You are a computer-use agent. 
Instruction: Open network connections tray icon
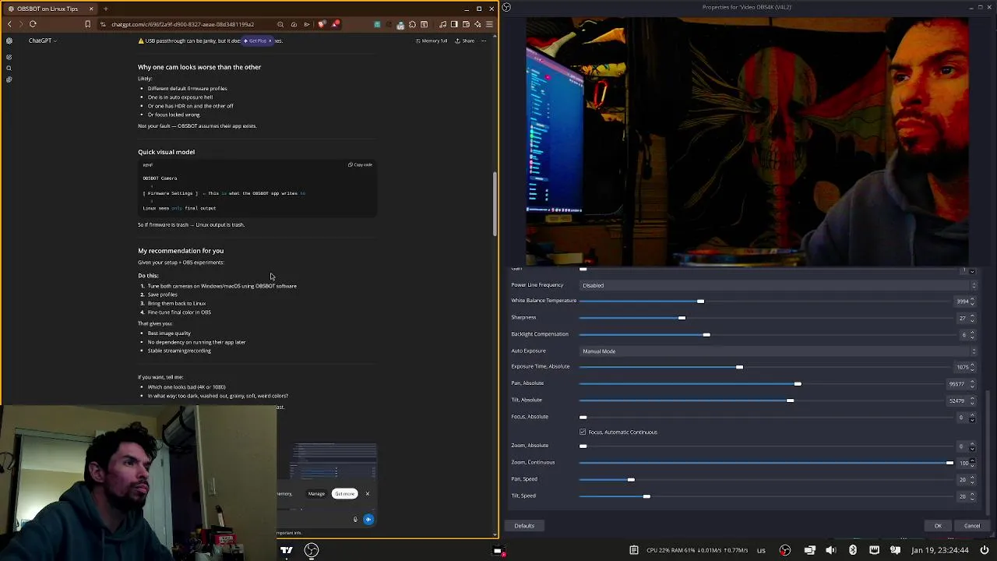(x=875, y=550)
